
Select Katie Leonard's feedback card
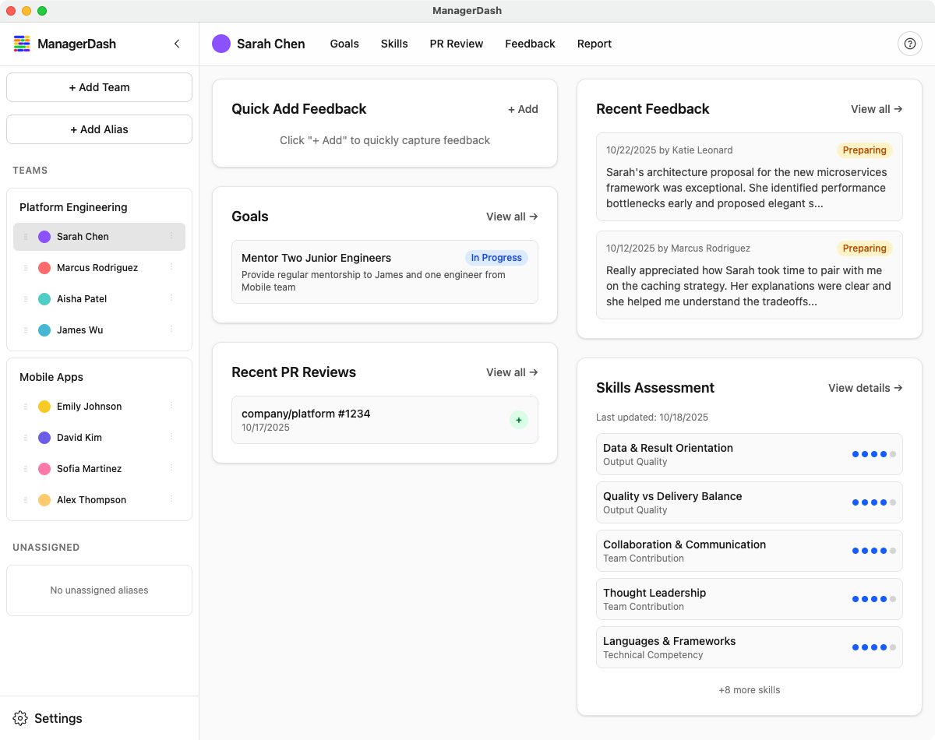coord(749,177)
